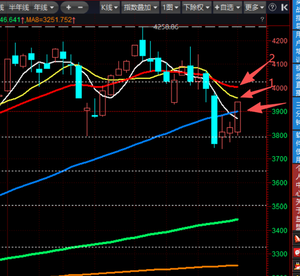Click the last red candlestick on chart

(x=238, y=117)
